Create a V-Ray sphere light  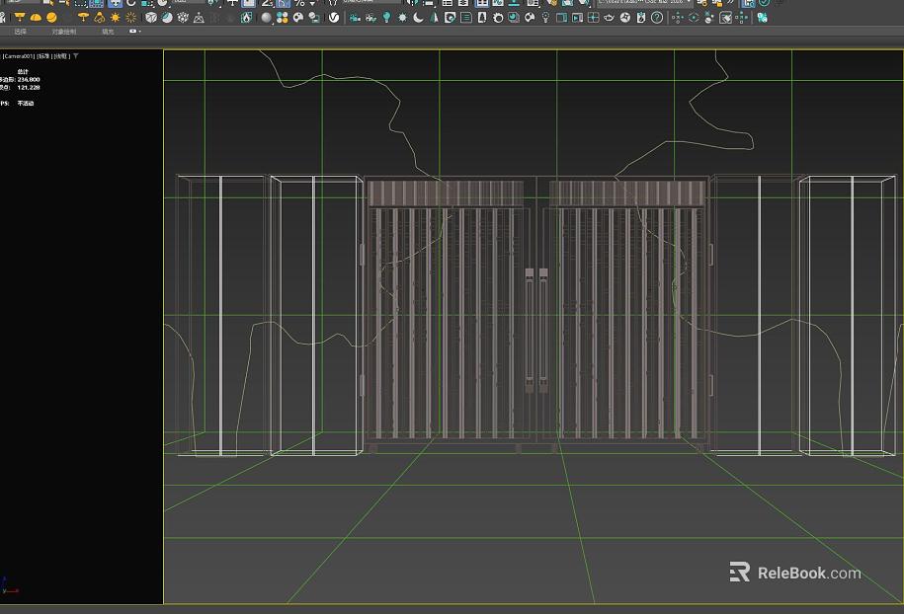click(x=51, y=18)
